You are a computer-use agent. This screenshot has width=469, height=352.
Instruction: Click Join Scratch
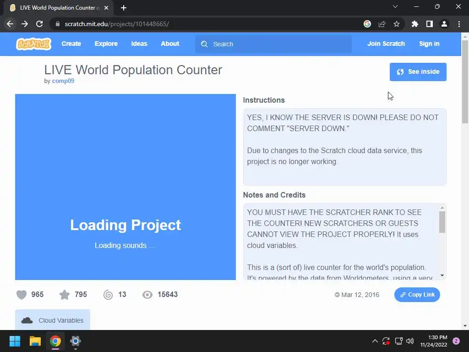386,44
